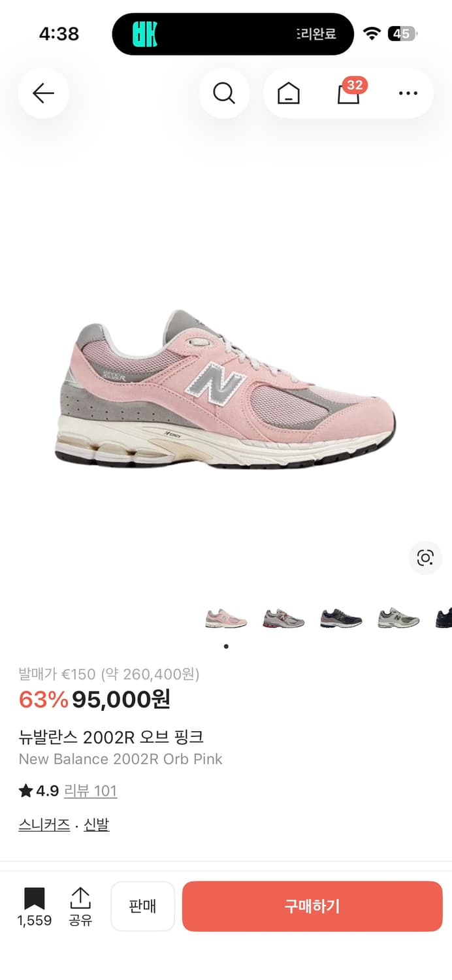This screenshot has height=980, width=452.
Task: Select the navy sneaker thumbnail
Action: click(x=341, y=617)
